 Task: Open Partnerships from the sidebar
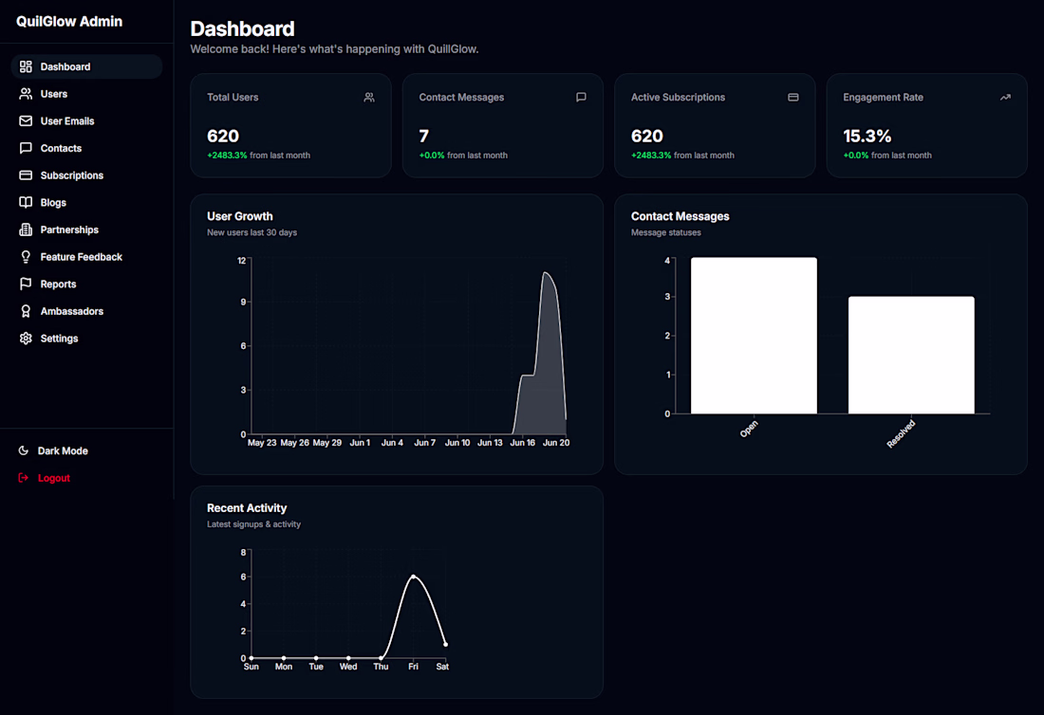[86, 229]
